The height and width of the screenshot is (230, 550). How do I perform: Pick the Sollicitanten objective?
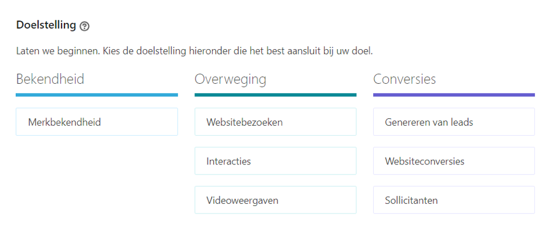coord(454,200)
